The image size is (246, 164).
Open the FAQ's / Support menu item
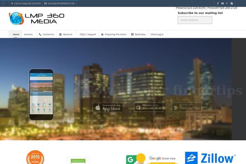tap(88, 34)
